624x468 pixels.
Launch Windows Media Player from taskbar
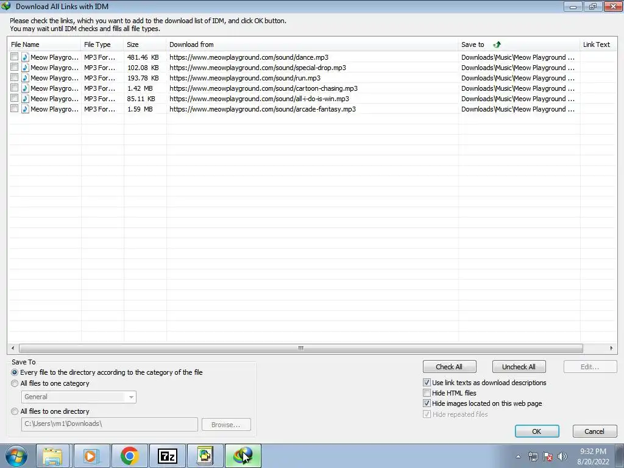(91, 456)
